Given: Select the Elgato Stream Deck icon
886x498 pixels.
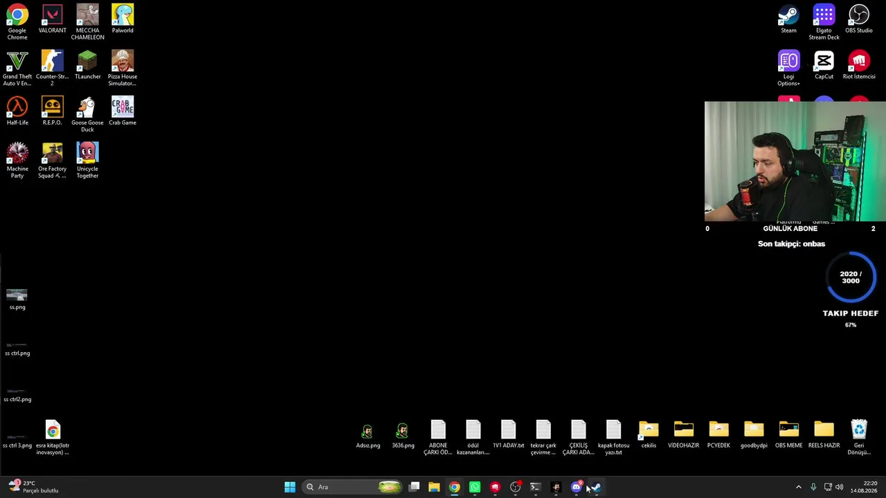Looking at the screenshot, I should click(x=824, y=22).
